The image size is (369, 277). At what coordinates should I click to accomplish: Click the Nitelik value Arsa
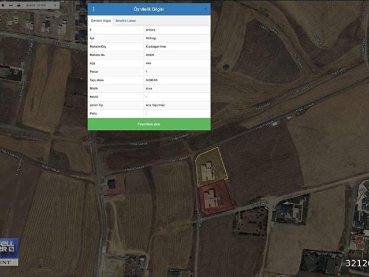point(149,88)
